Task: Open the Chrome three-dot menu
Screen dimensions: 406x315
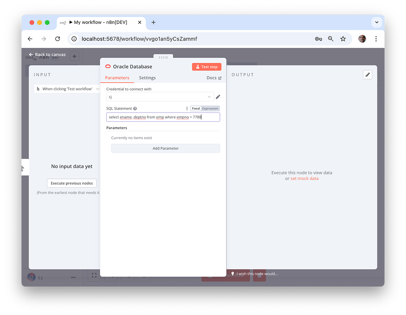Action: [x=376, y=39]
